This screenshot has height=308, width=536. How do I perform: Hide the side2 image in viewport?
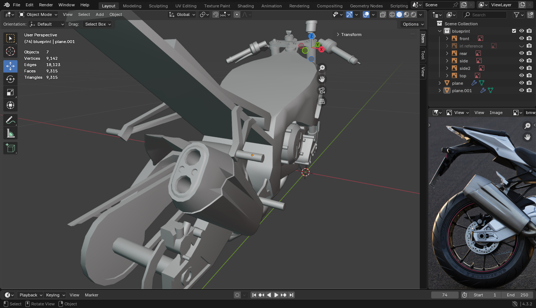[x=521, y=68]
